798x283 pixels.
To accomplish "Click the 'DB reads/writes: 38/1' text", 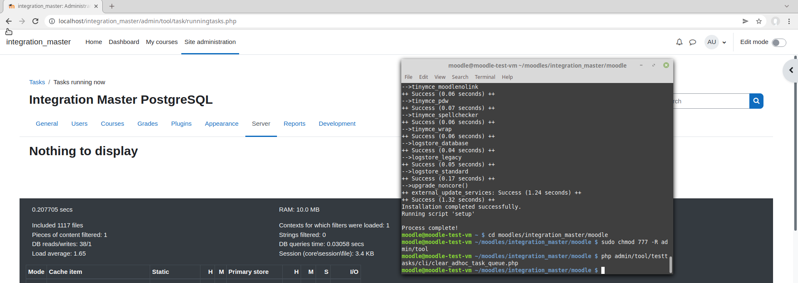I will coord(62,244).
